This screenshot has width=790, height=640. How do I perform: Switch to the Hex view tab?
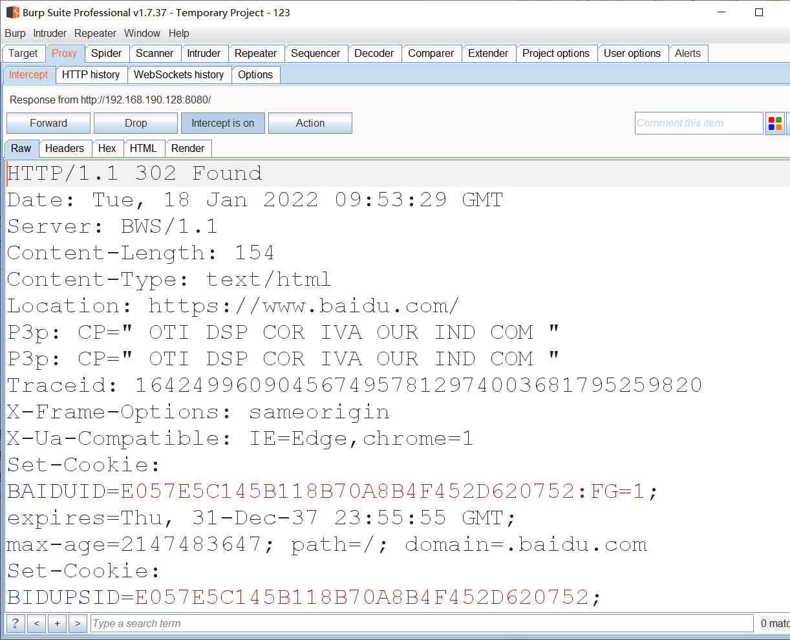click(x=107, y=149)
